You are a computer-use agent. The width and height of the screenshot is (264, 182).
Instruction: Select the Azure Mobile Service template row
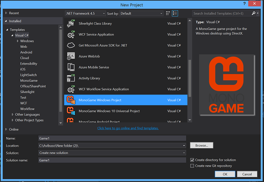pos(126,67)
